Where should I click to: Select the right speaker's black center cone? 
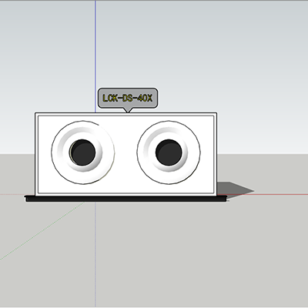[169, 152]
